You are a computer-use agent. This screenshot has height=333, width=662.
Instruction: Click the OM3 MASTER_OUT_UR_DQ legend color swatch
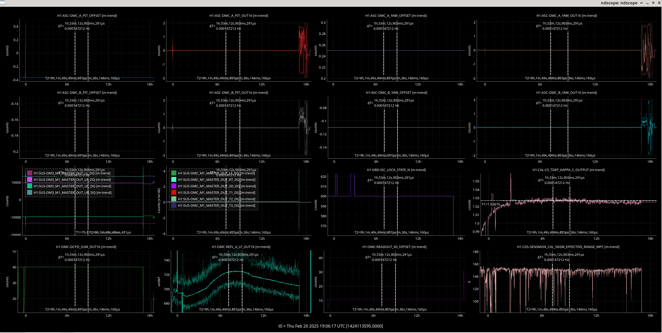point(30,192)
